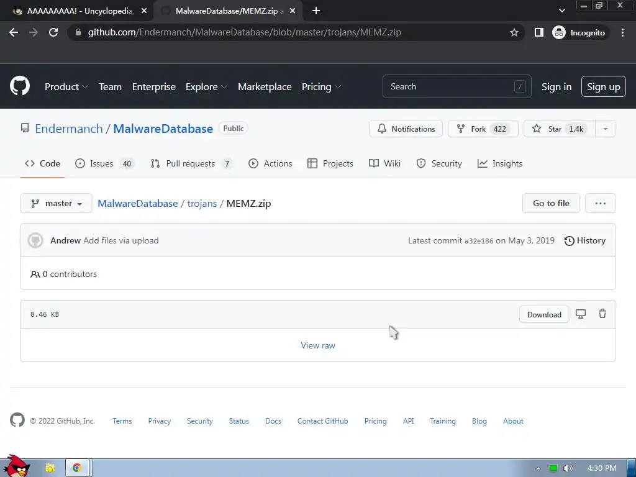Open the Terms footer link
This screenshot has width=636, height=477.
pos(122,421)
